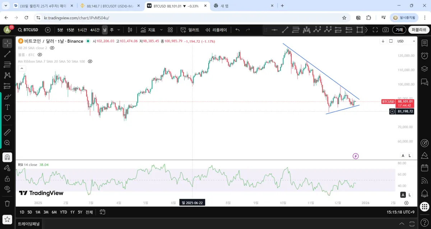The height and width of the screenshot is (229, 431).
Task: Open the chart type candle dropdown
Action: (x=130, y=30)
